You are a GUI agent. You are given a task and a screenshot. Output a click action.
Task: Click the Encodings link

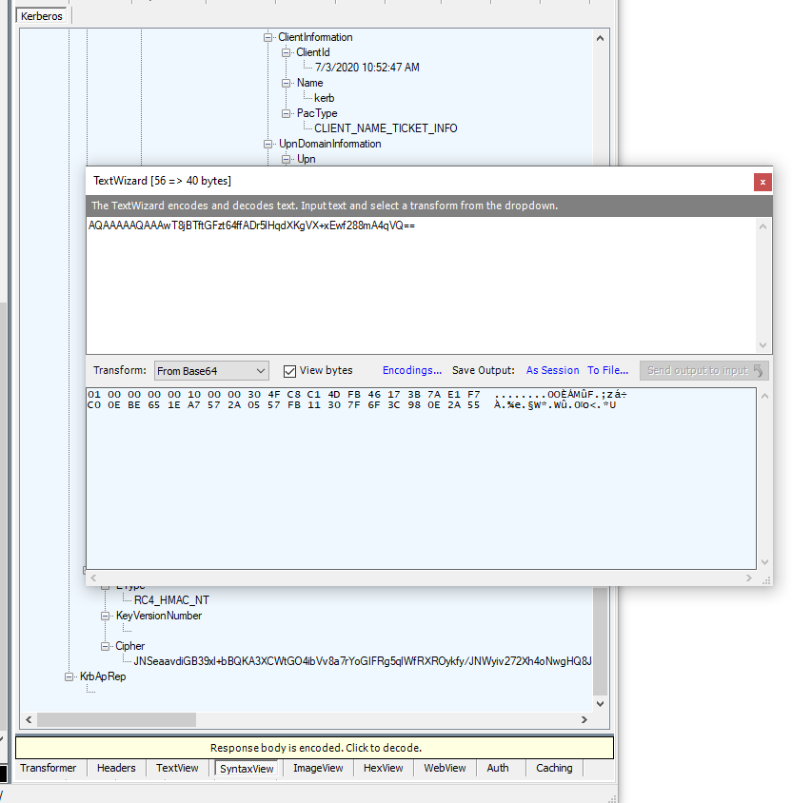click(411, 371)
